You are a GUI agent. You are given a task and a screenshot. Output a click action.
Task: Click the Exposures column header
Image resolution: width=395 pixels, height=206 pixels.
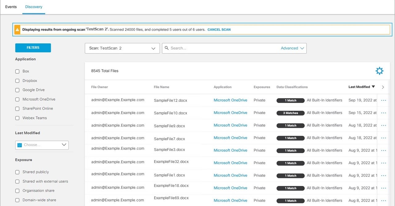262,87
